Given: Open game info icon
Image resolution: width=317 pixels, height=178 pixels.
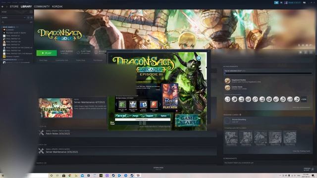Looking at the screenshot, I should pos(306,52).
